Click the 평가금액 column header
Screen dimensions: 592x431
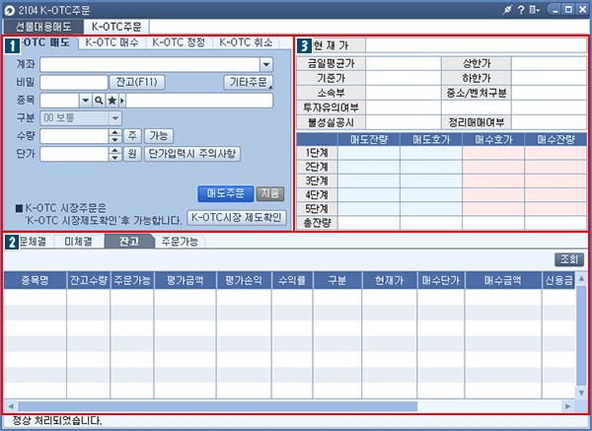[x=185, y=280]
